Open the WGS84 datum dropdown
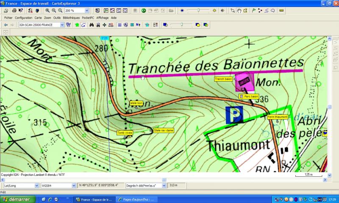 coord(74,186)
